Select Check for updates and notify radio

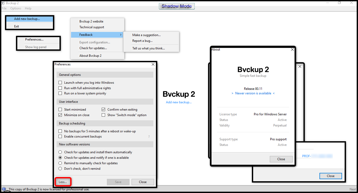(60, 158)
